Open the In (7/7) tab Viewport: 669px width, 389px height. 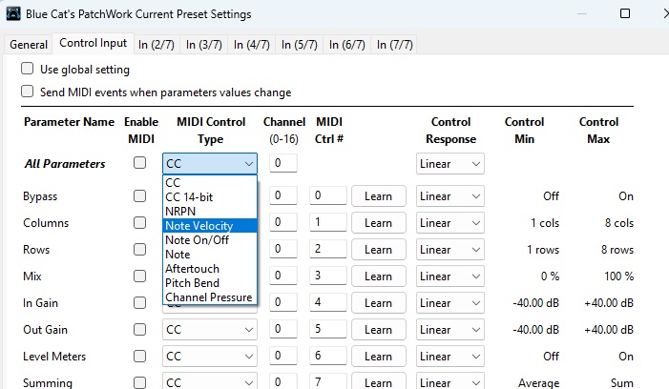click(393, 45)
